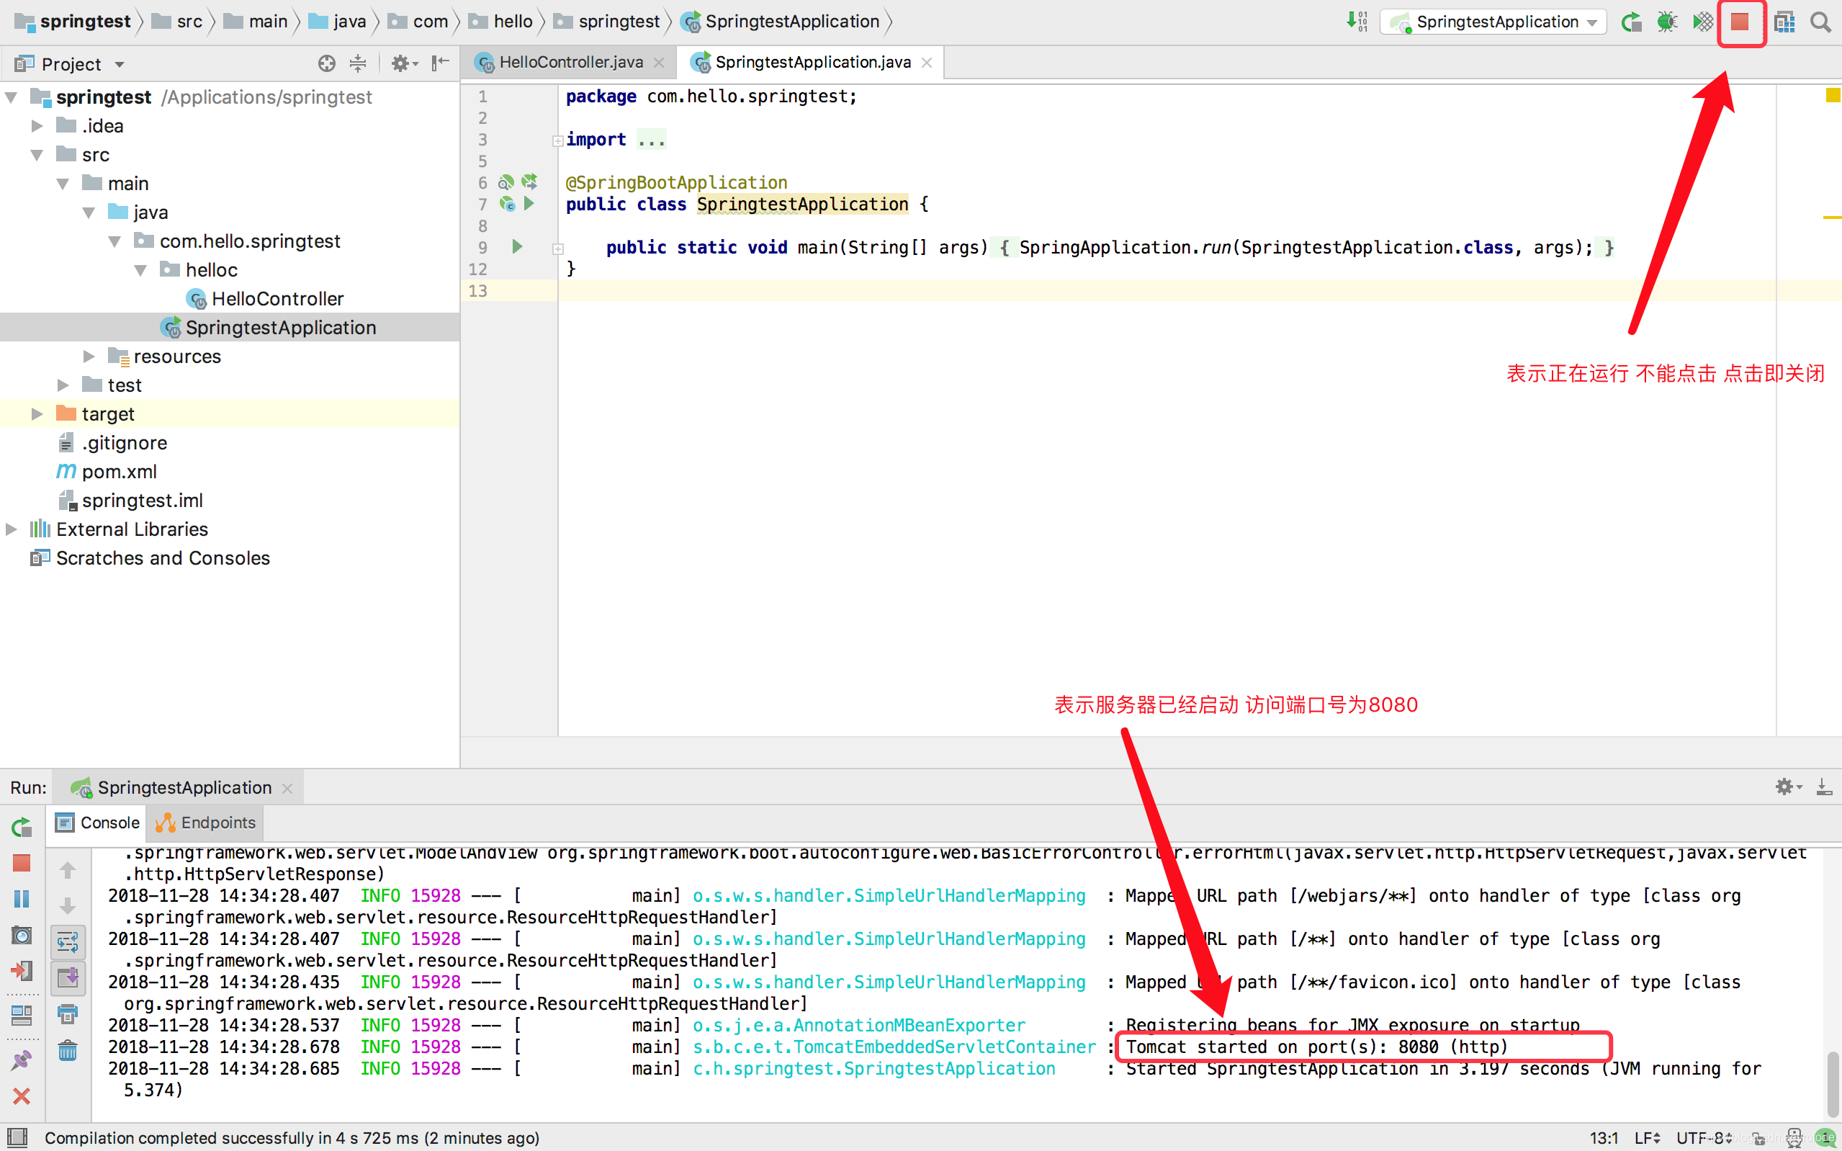This screenshot has height=1151, width=1842.
Task: Click src in breadcrumb bar
Action: coord(178,22)
